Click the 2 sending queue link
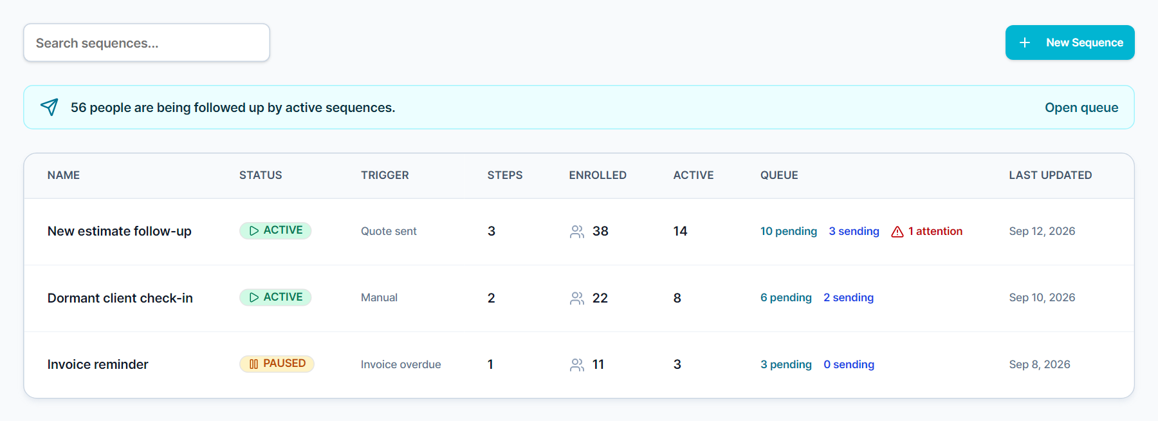The width and height of the screenshot is (1158, 421). [849, 297]
